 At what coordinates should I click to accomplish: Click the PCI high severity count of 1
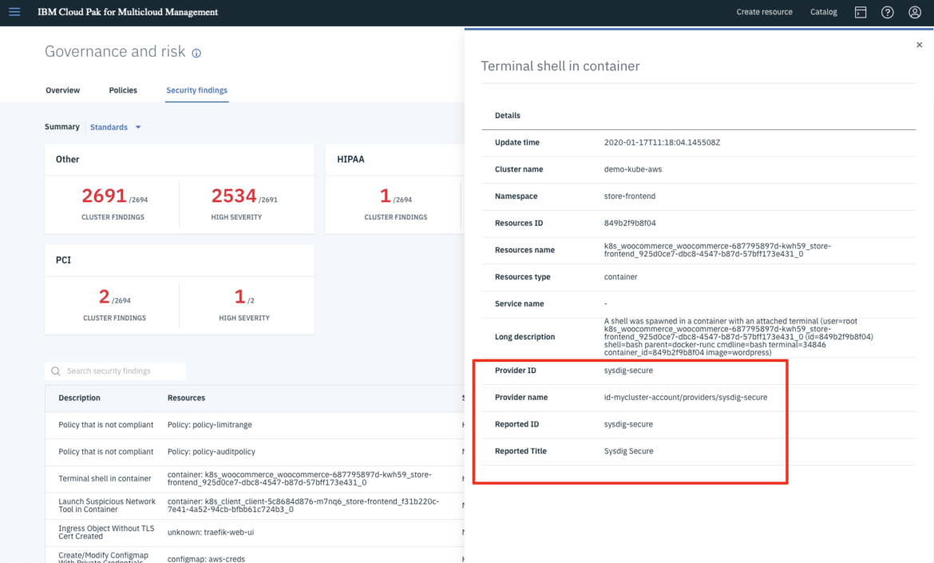[239, 296]
